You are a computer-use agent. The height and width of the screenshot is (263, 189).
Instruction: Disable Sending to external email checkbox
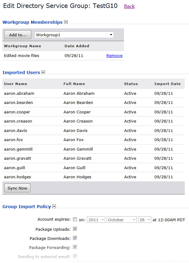[x=75, y=256]
